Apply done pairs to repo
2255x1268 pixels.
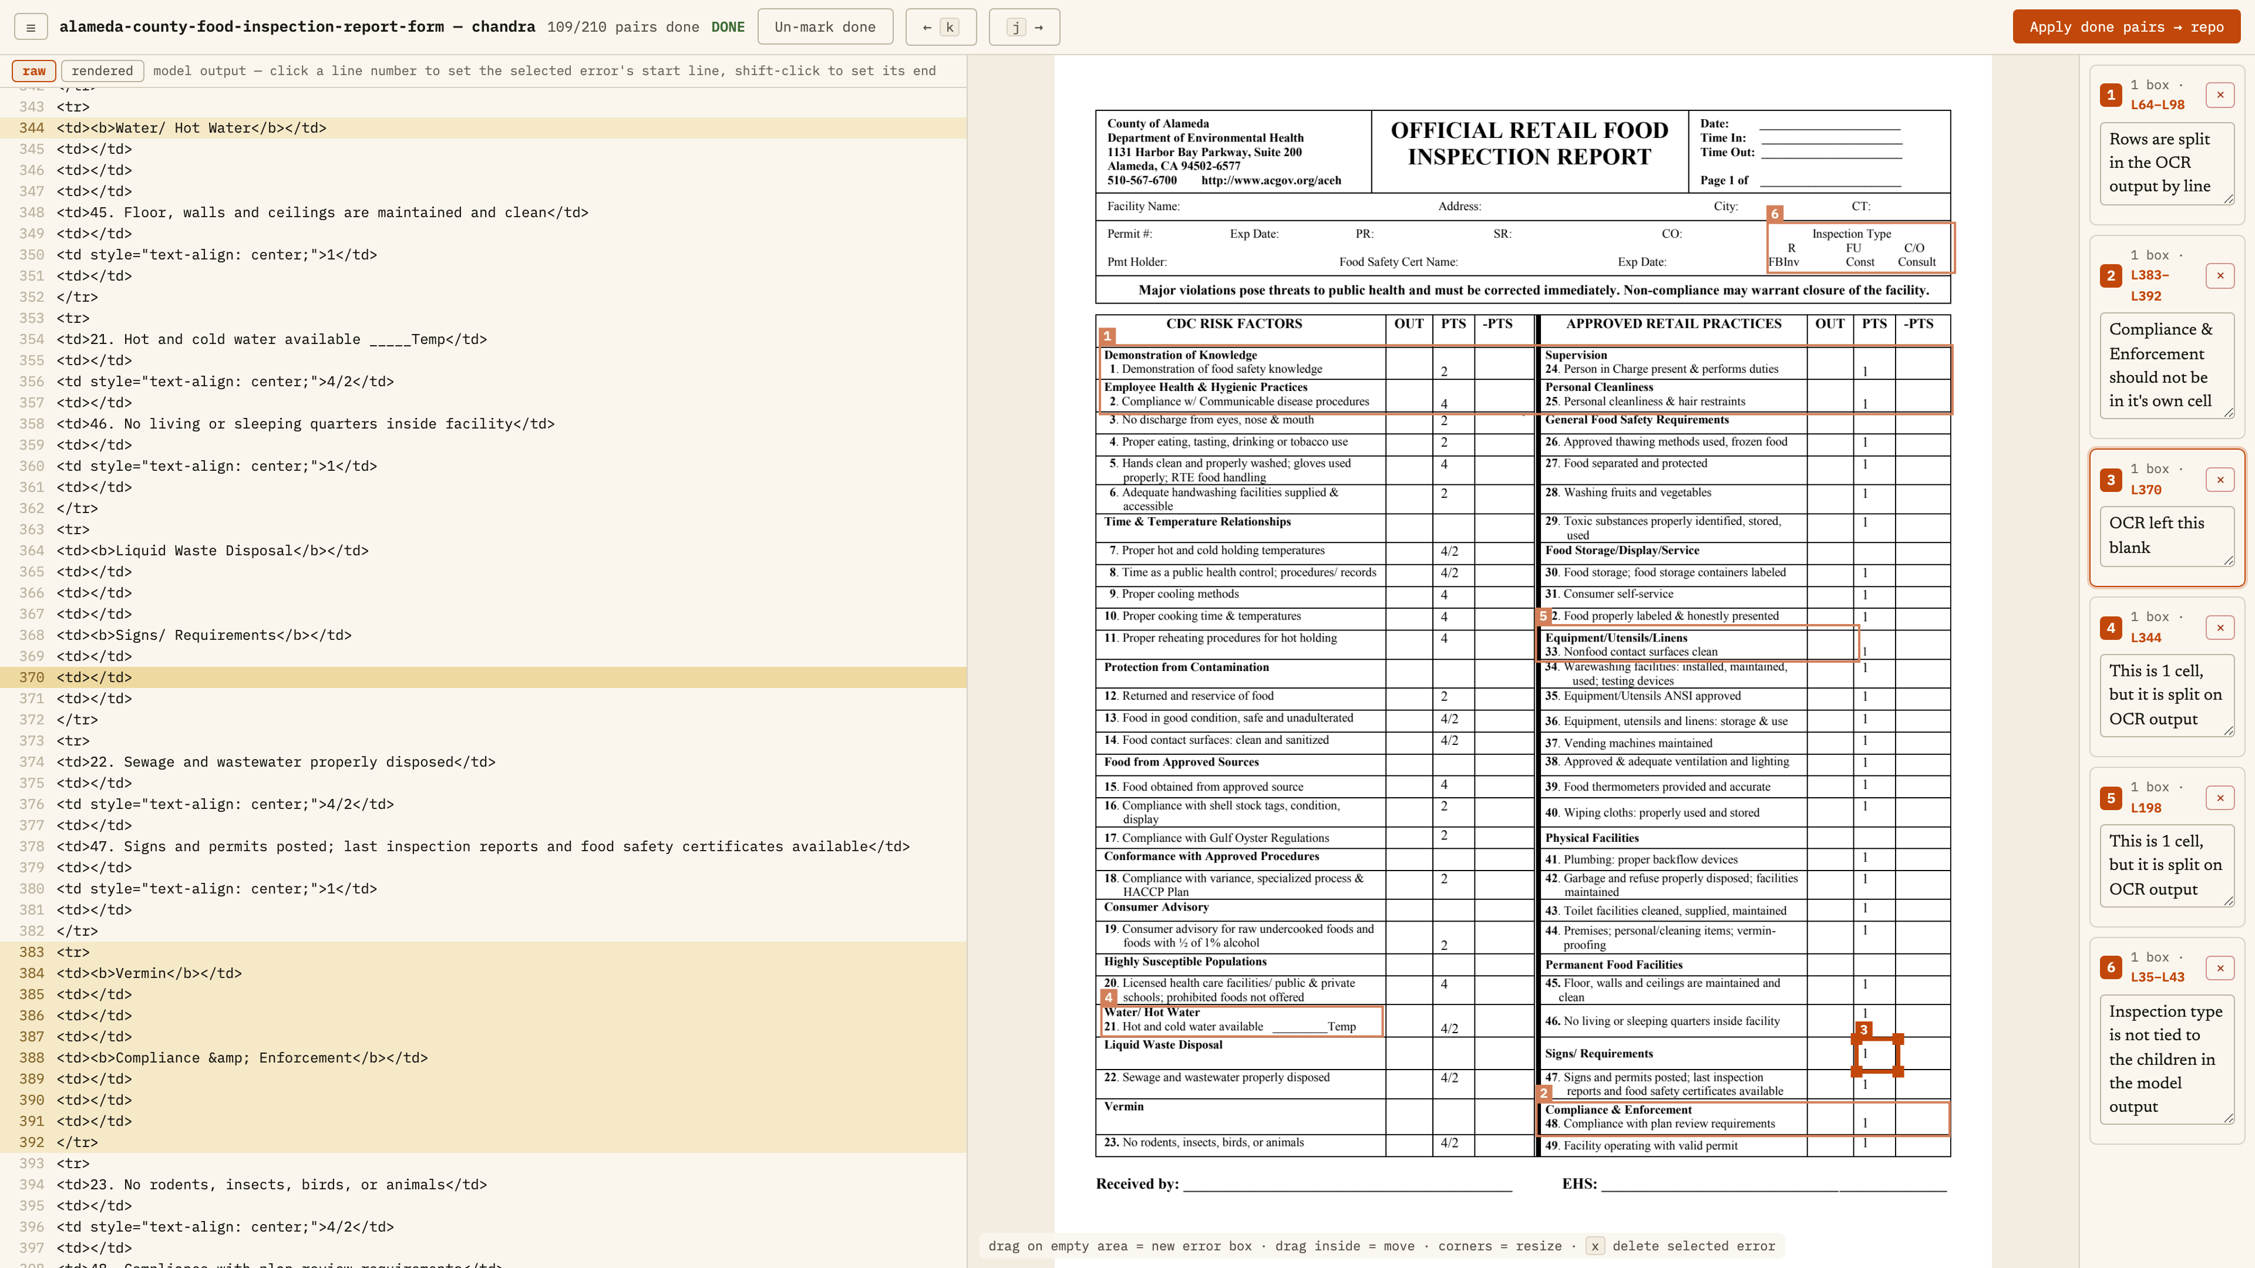(x=2126, y=27)
